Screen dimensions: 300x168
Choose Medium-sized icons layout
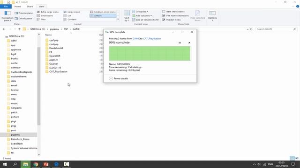(x=103, y=12)
